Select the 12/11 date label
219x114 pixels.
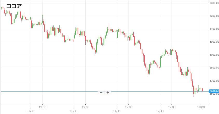coord(160,111)
